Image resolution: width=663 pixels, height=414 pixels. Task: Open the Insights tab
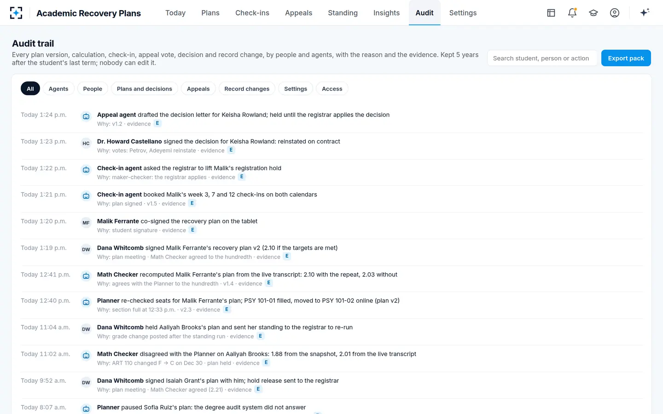(x=386, y=13)
